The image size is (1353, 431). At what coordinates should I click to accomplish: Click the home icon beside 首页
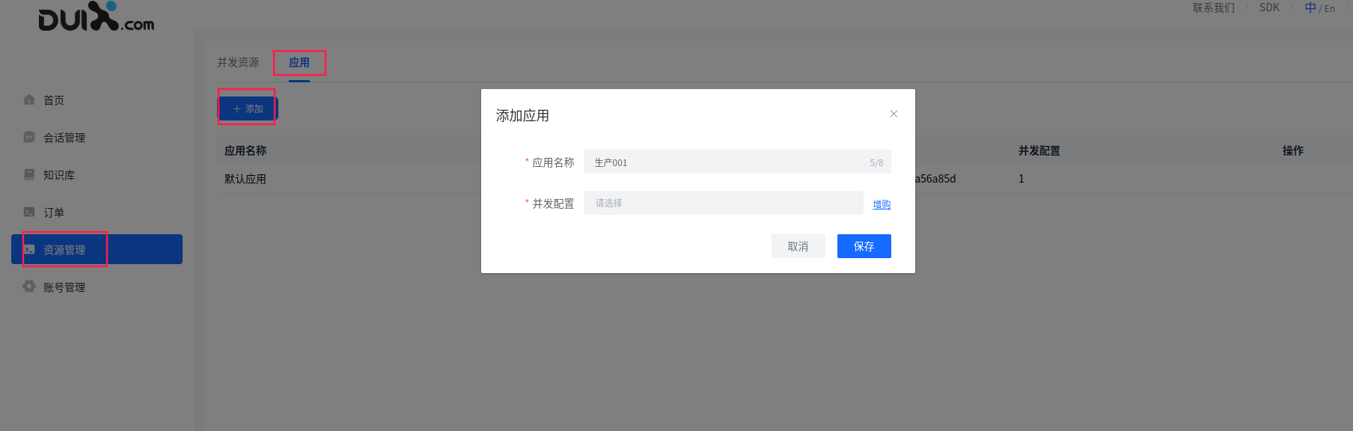coord(29,100)
